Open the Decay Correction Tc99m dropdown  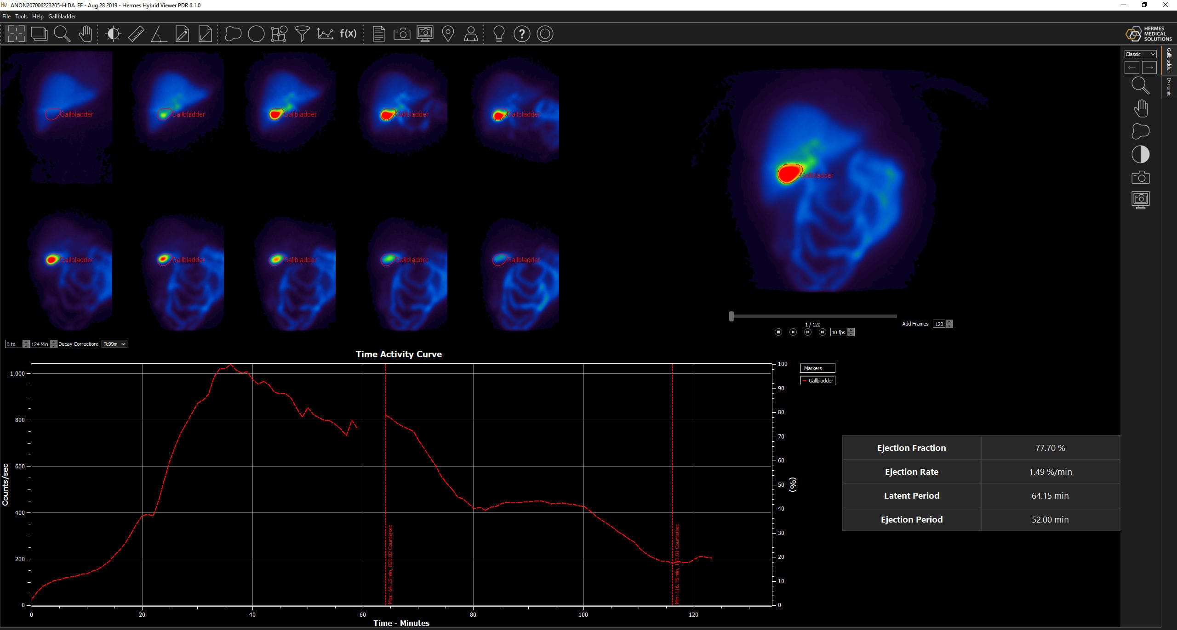coord(114,343)
